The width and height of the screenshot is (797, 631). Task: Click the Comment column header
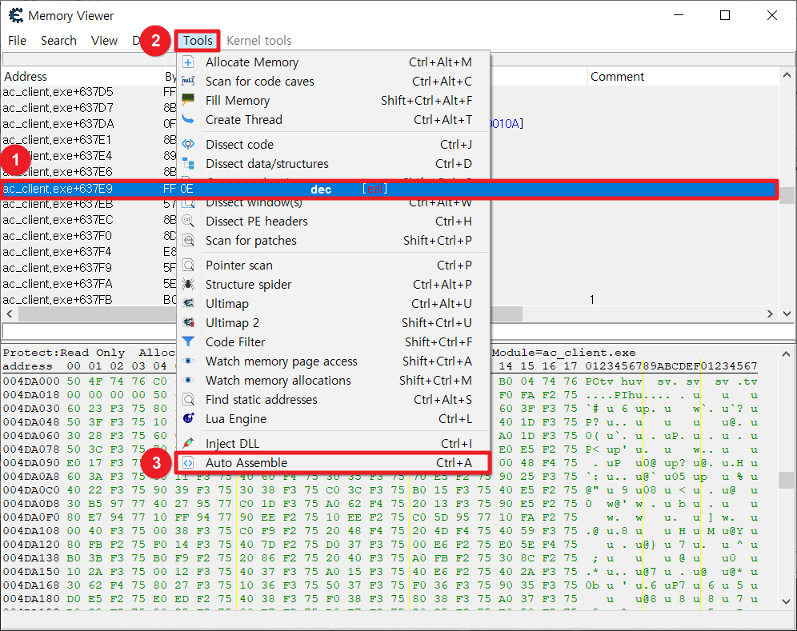683,76
